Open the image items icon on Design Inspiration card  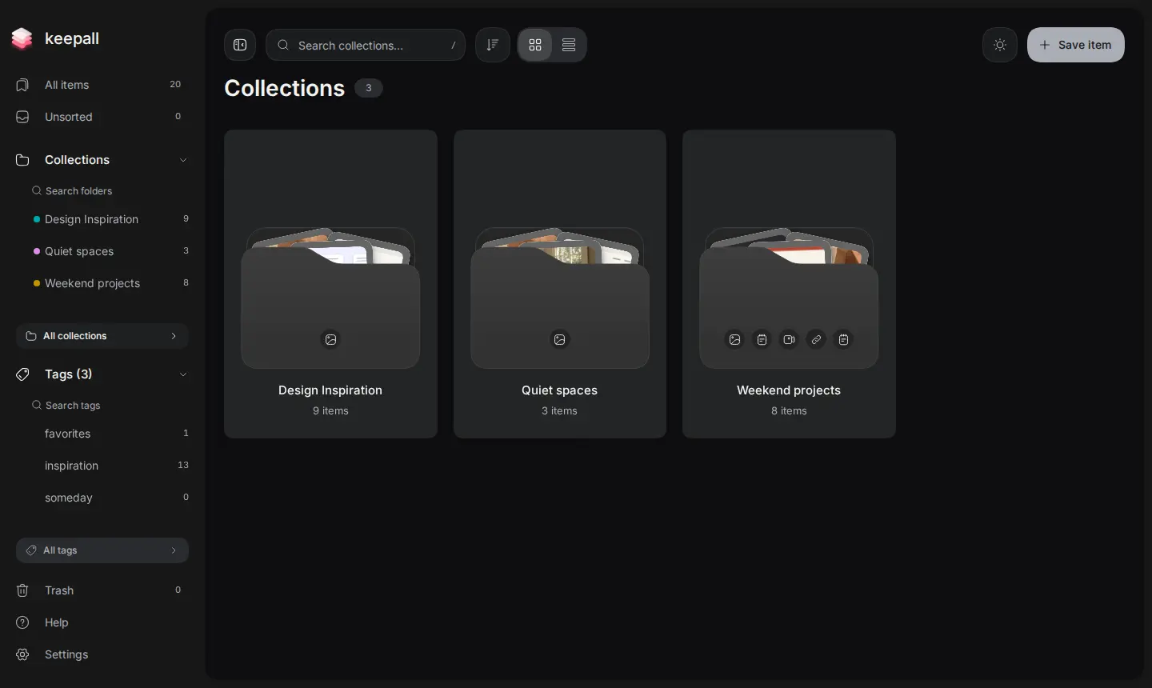[x=330, y=339]
